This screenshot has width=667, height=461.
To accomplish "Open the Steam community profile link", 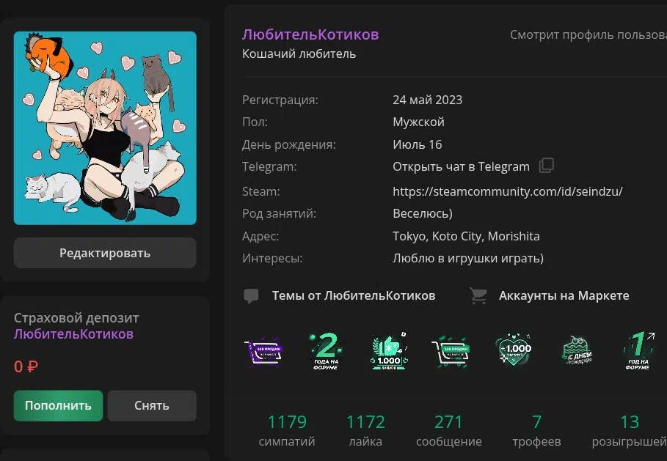I will tap(508, 191).
